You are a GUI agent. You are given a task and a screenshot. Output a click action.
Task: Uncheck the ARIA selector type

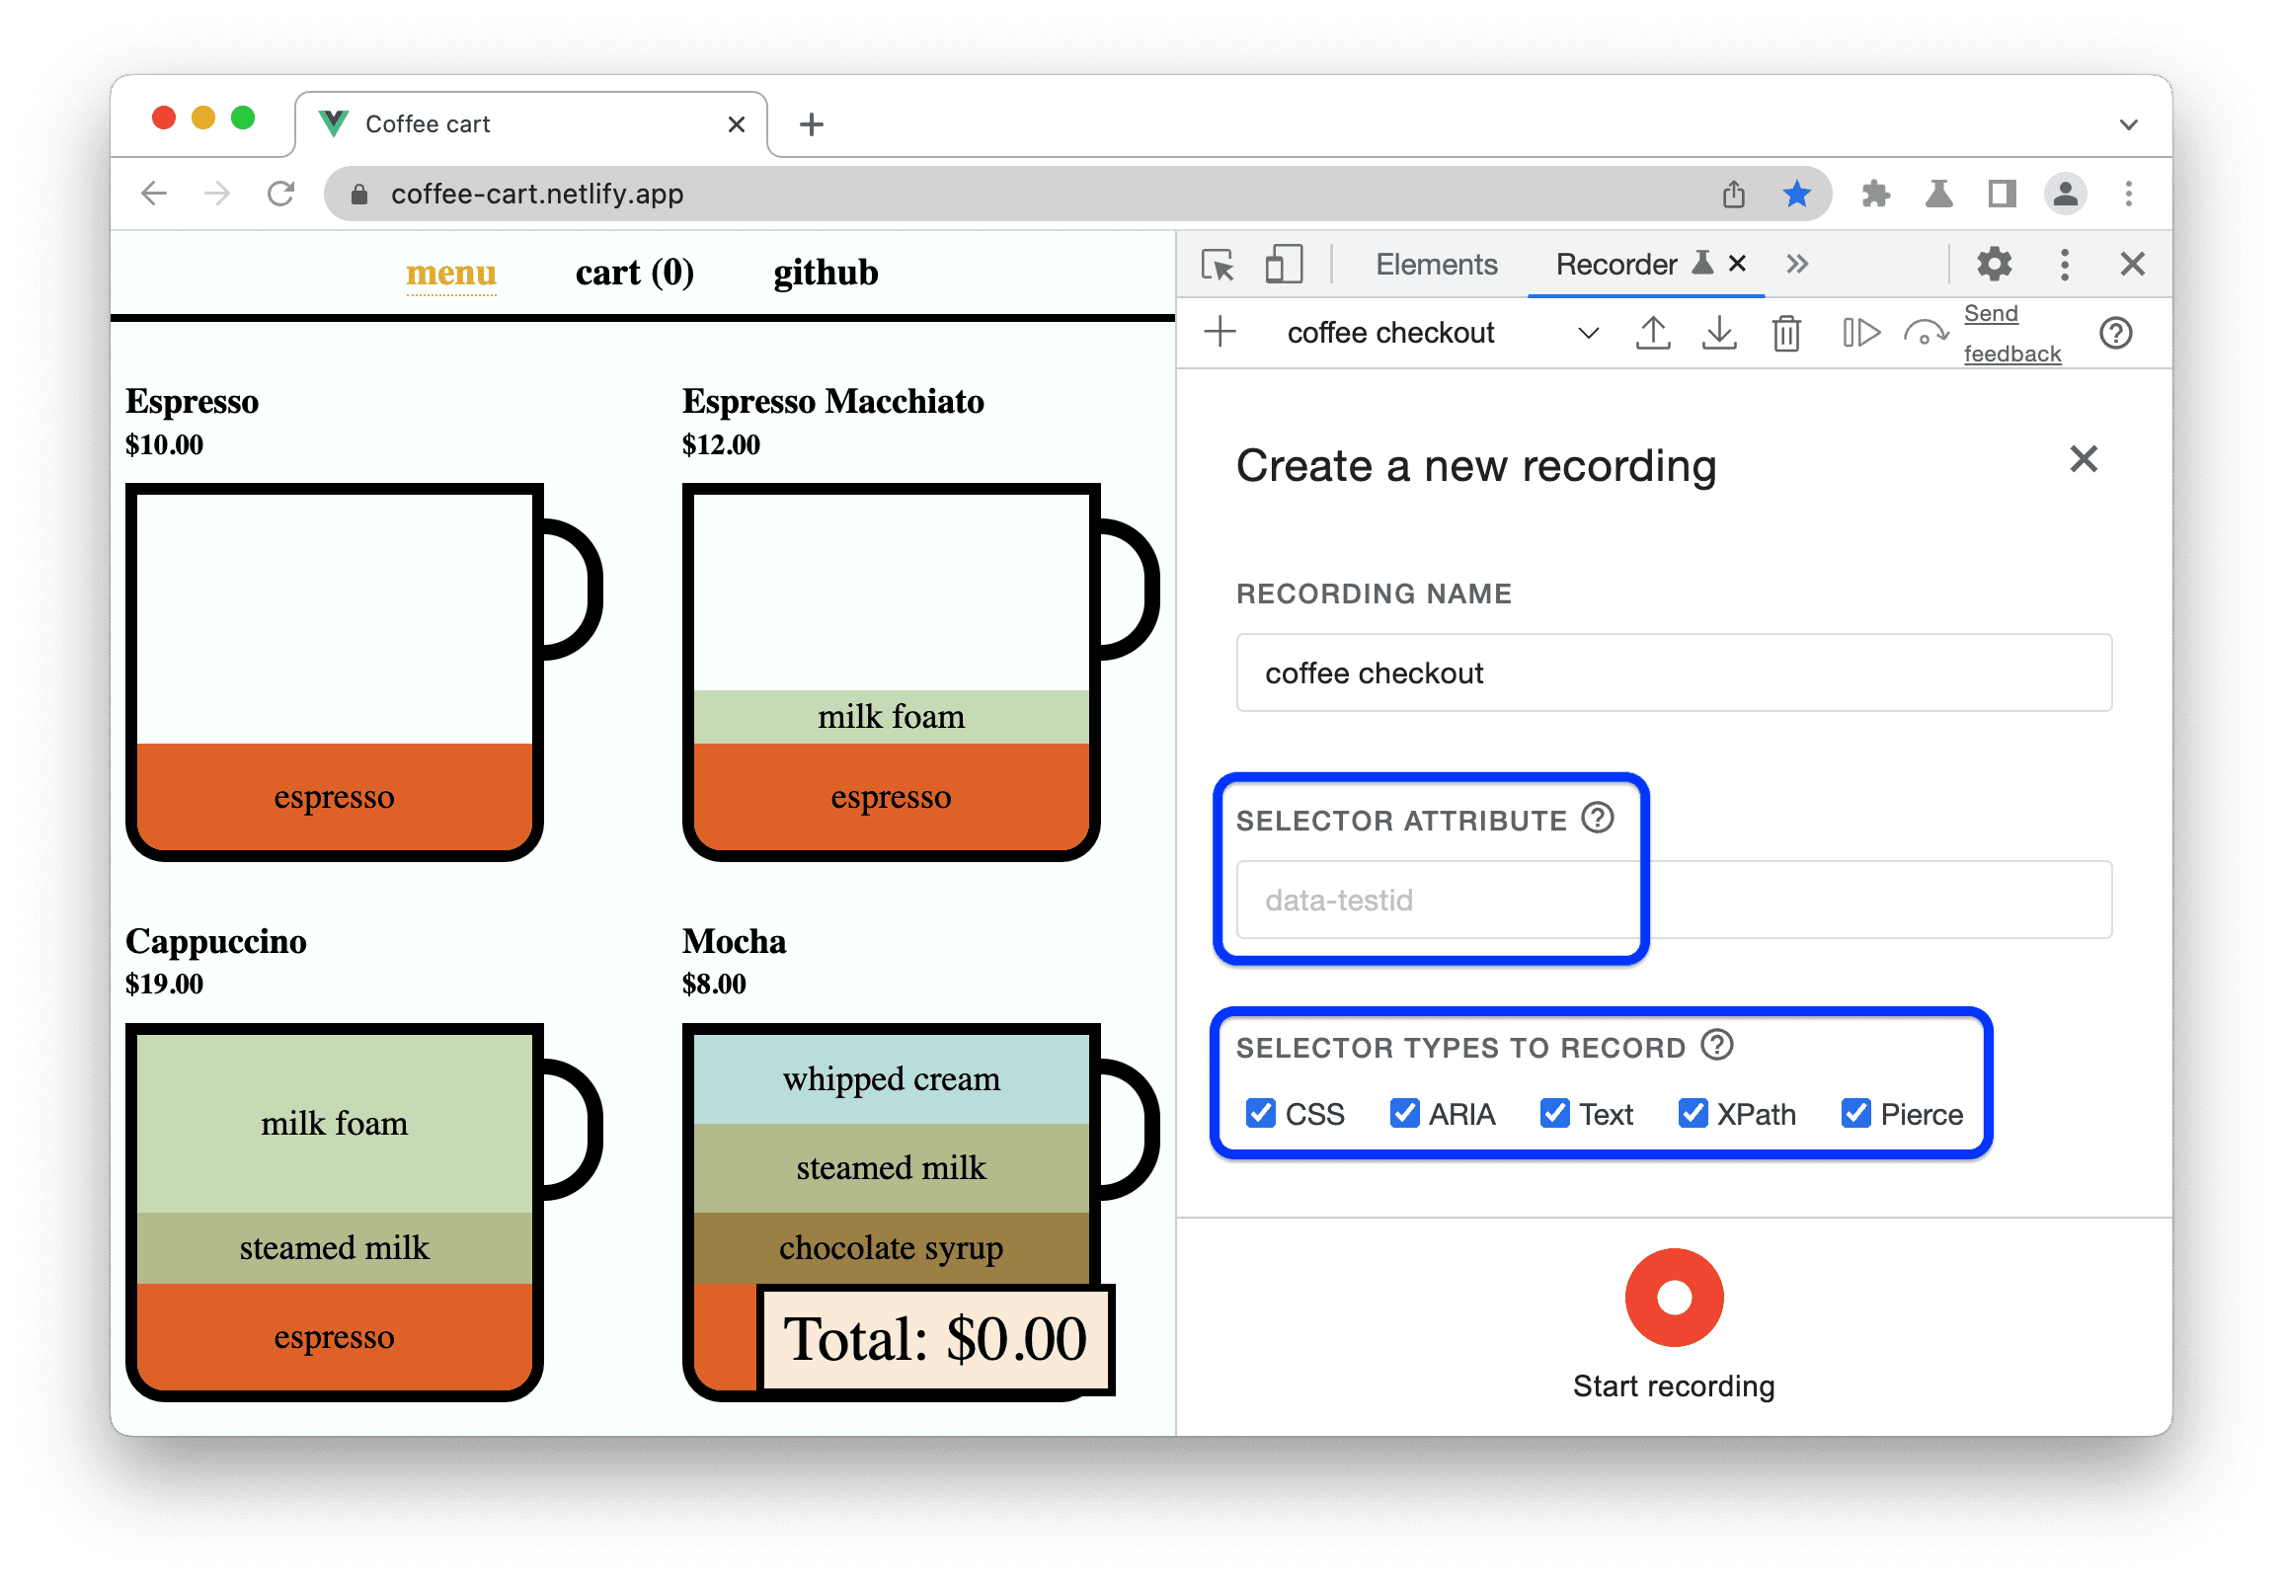point(1405,1114)
